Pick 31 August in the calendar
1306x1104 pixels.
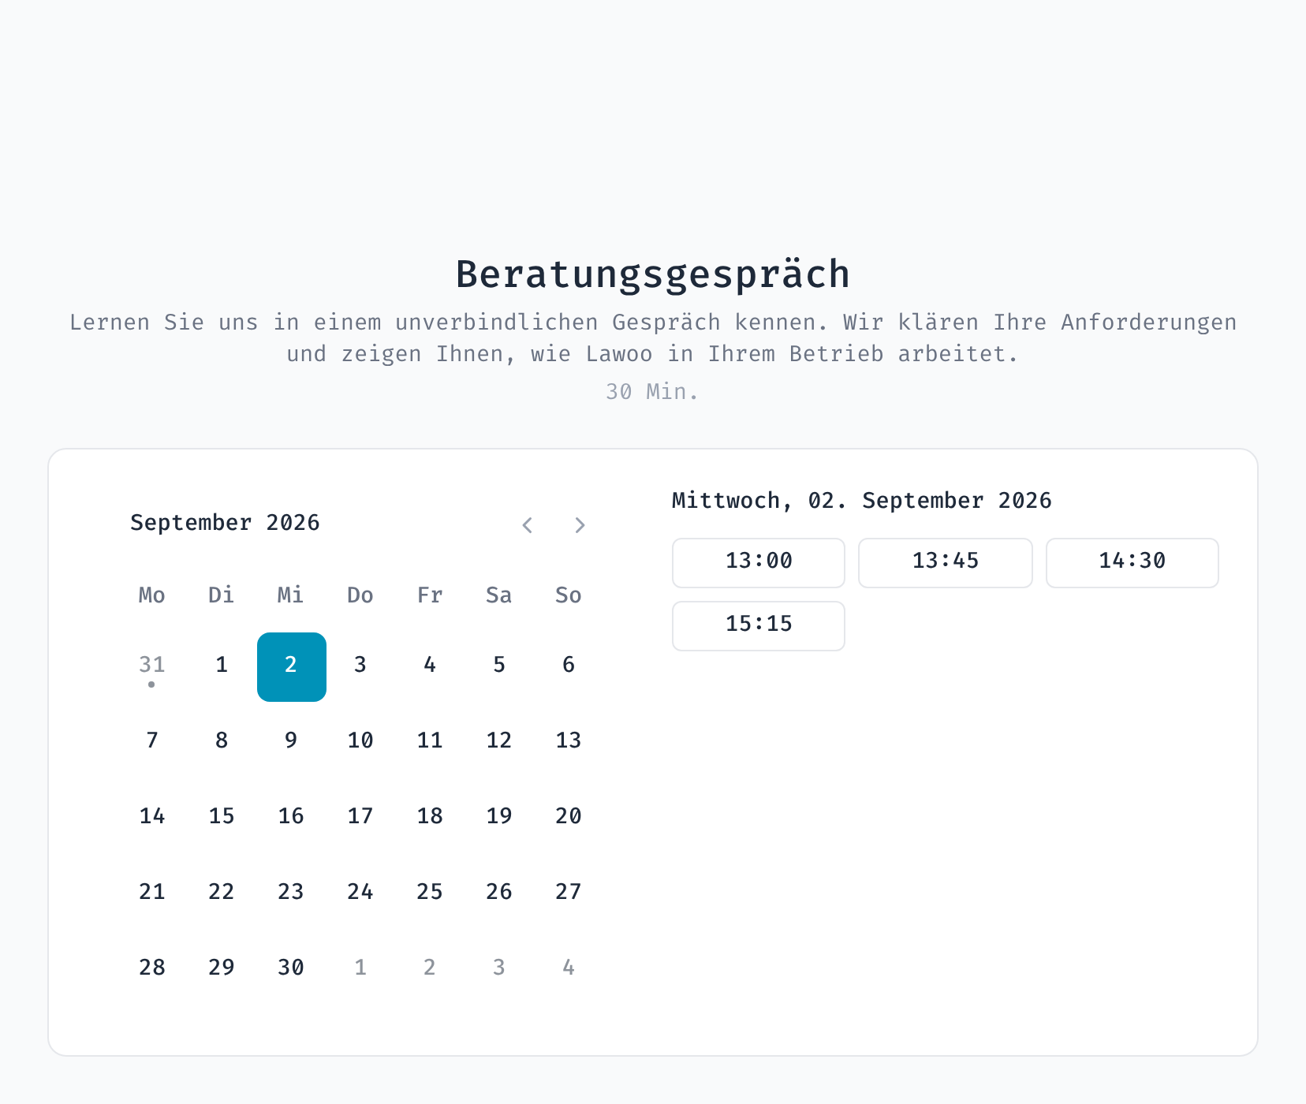point(152,667)
